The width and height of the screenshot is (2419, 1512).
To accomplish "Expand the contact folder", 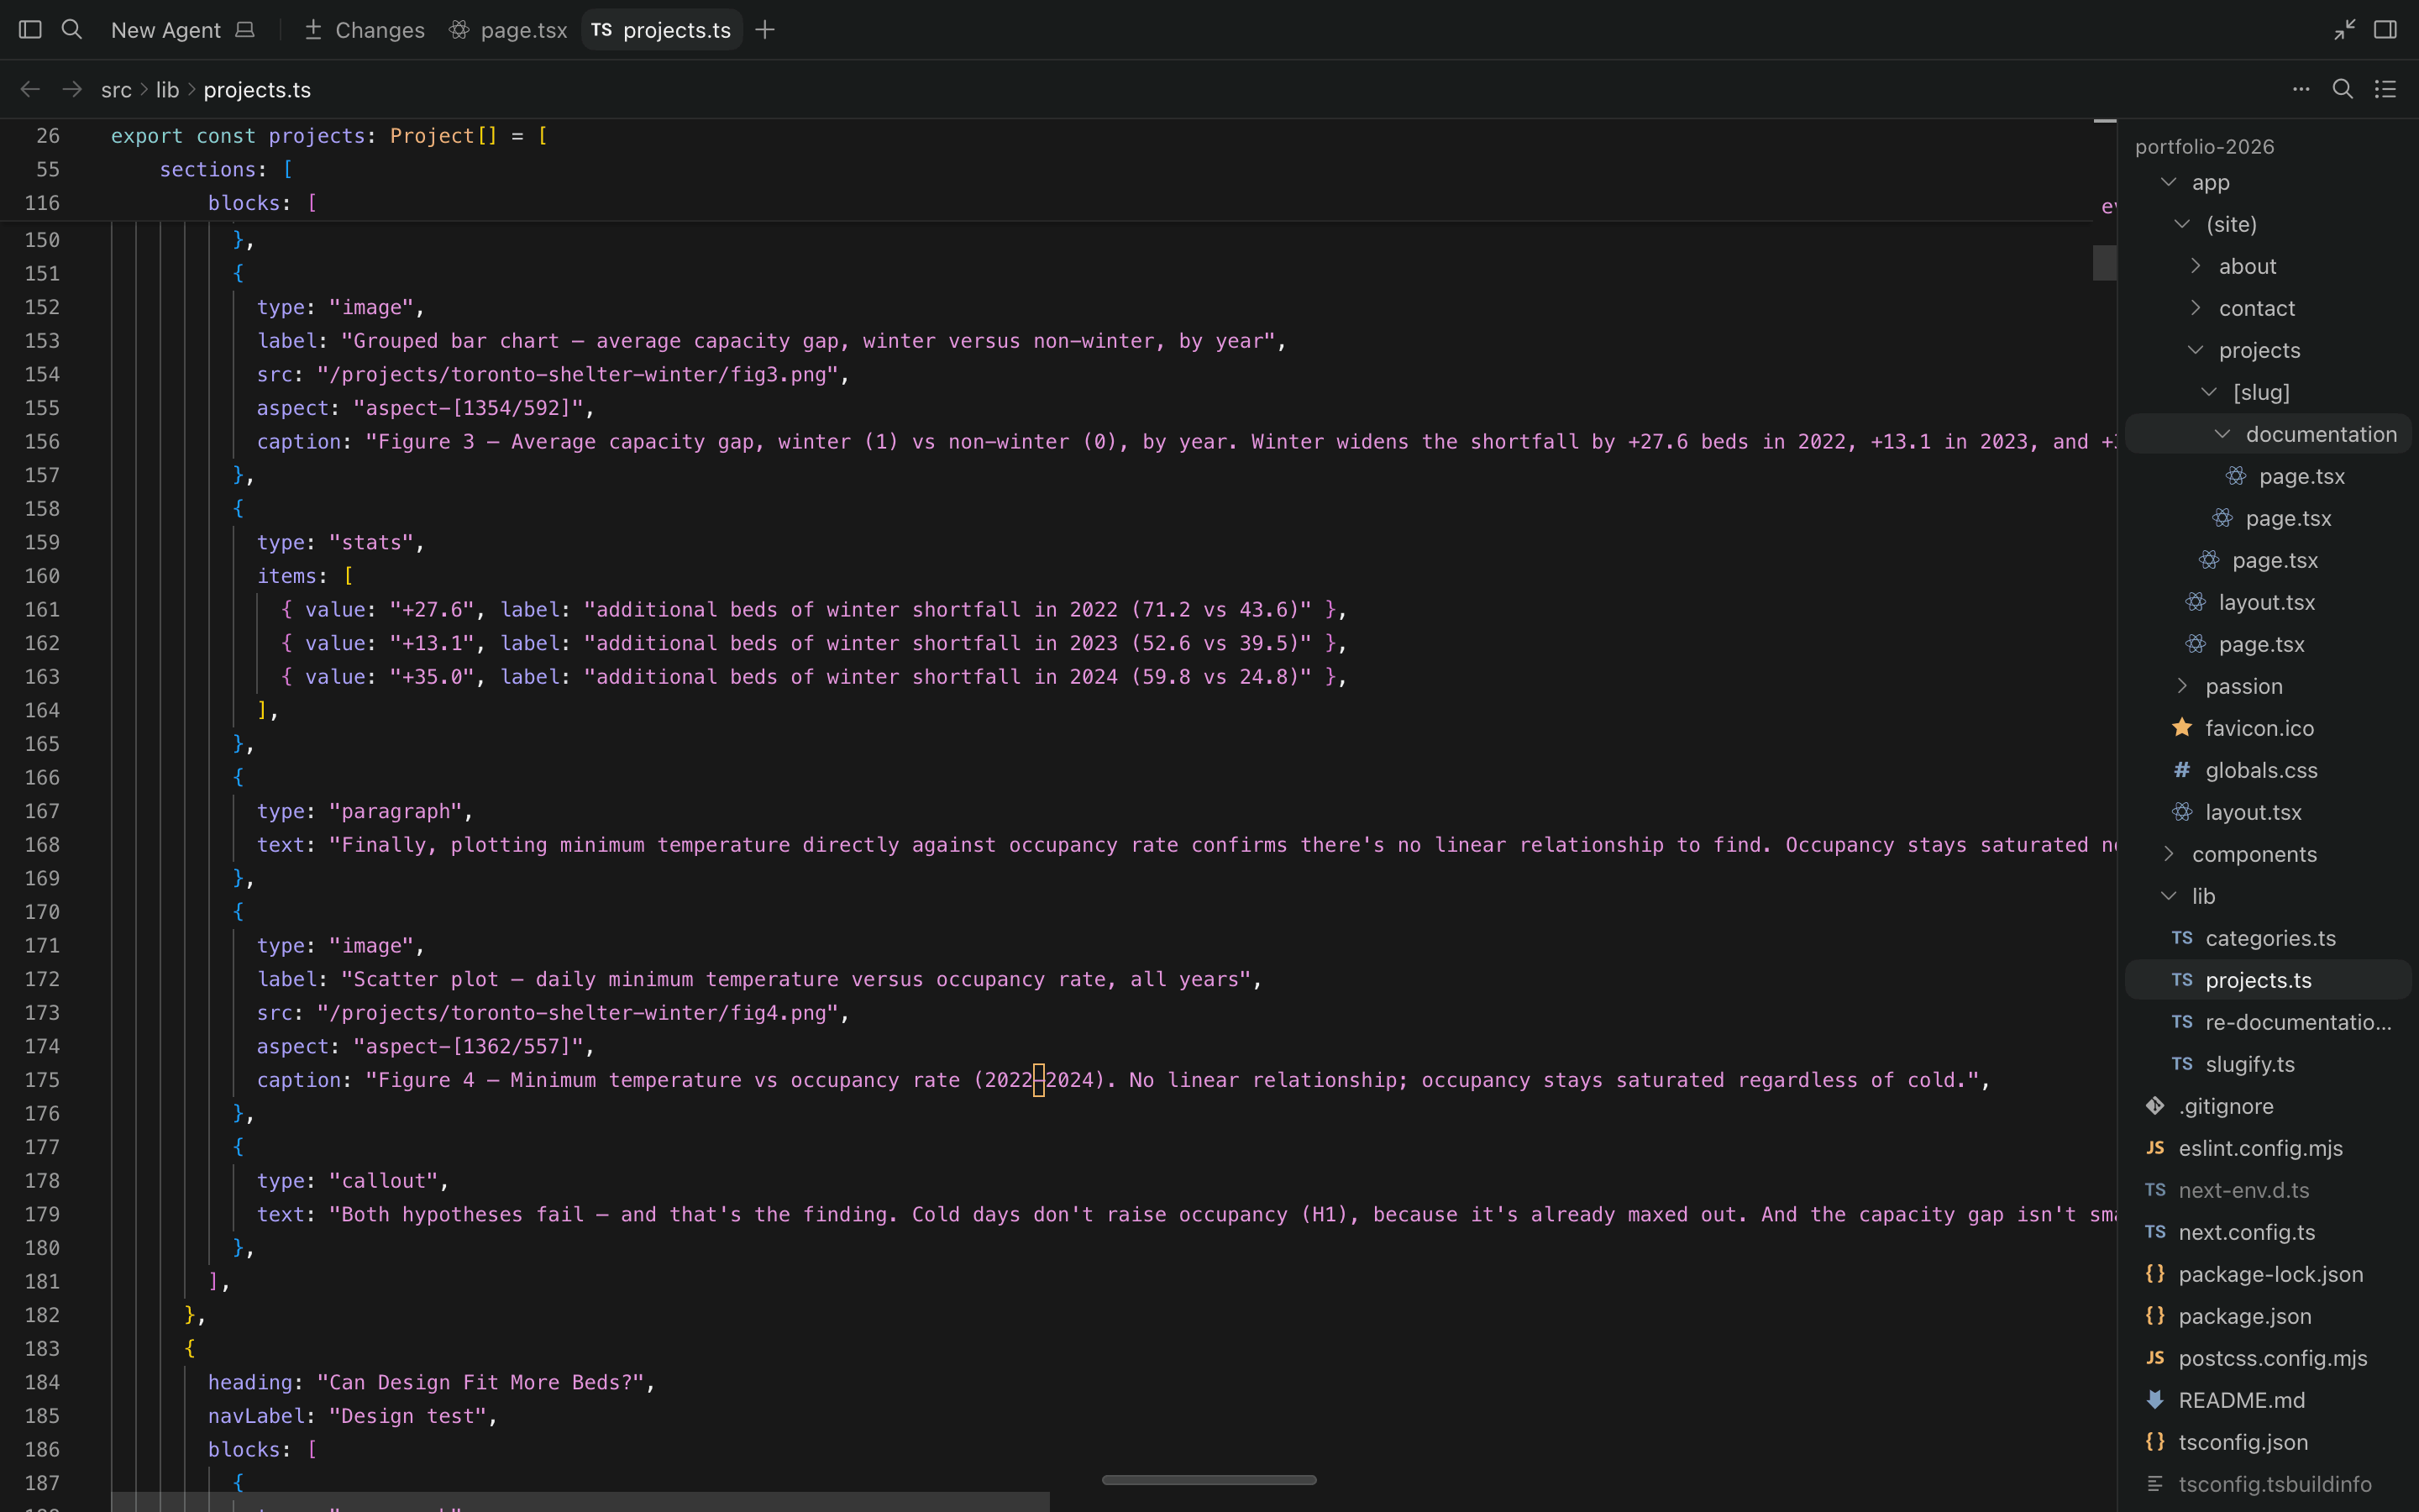I will pyautogui.click(x=2196, y=308).
